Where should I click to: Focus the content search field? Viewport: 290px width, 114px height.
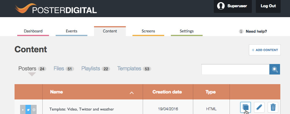[x=236, y=69]
